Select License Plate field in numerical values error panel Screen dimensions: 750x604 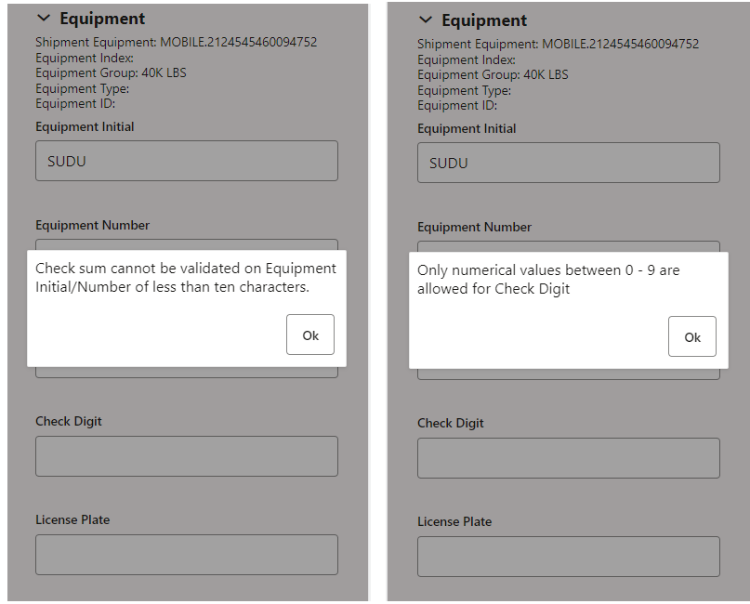(x=569, y=557)
